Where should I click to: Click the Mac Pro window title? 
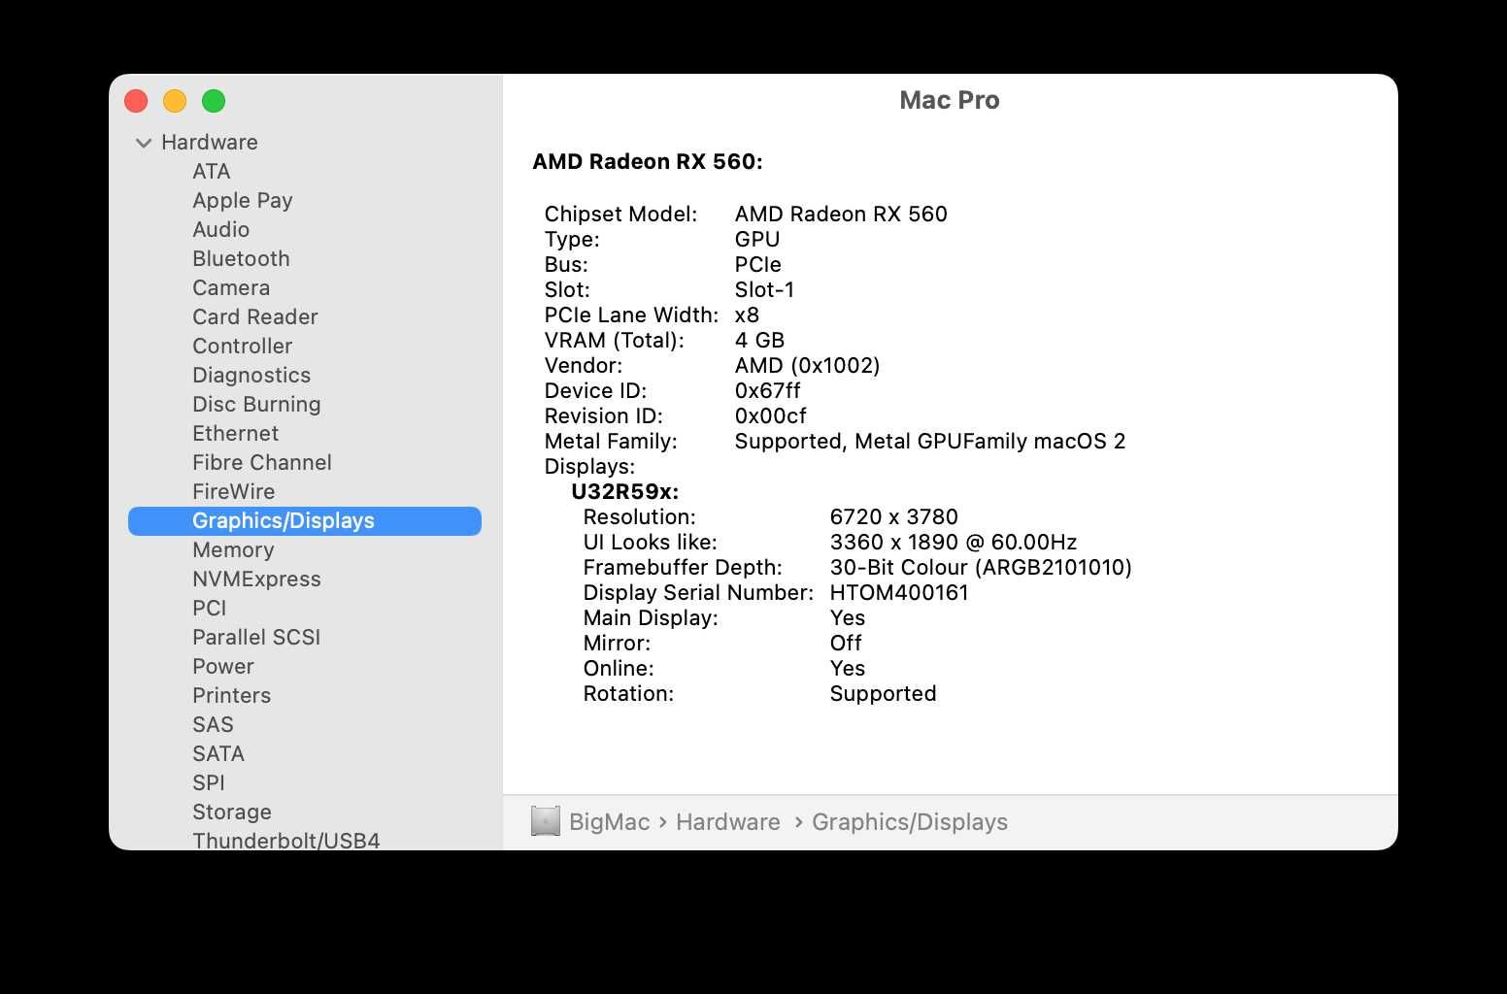pos(950,100)
